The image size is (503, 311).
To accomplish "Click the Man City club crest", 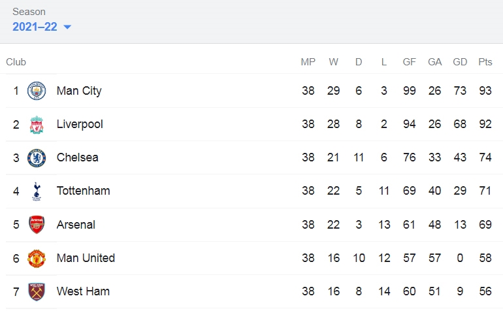I will [37, 91].
